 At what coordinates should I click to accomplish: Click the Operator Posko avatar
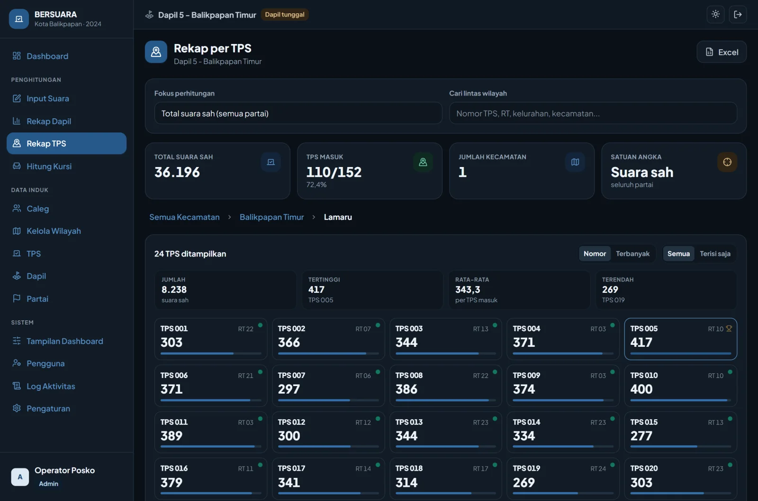click(x=20, y=477)
